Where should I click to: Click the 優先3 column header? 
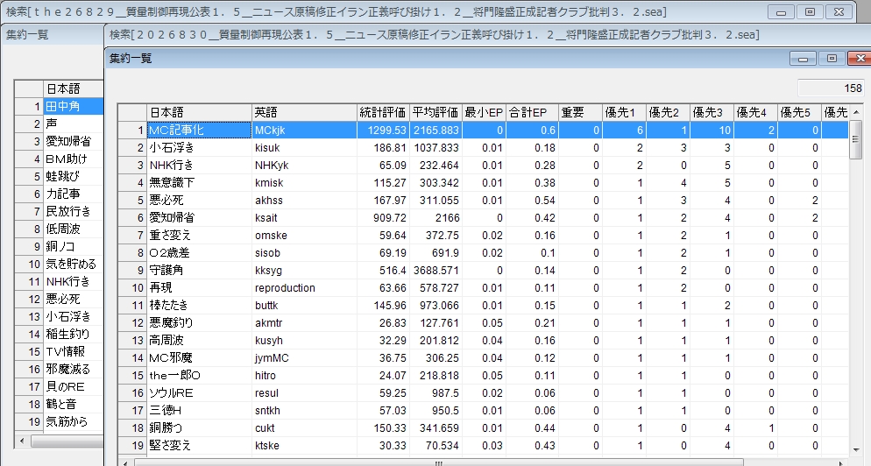[x=712, y=112]
